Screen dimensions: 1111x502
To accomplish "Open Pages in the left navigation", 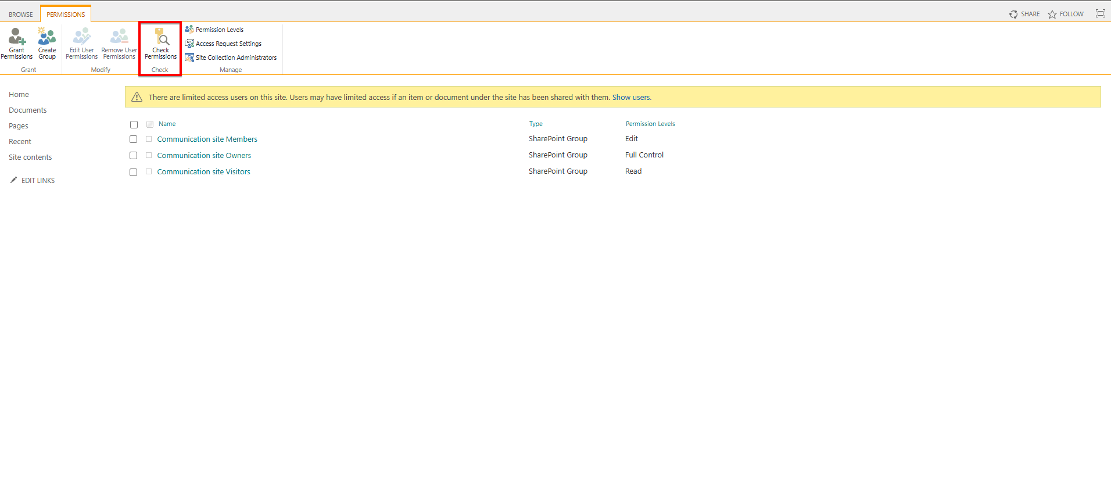I will 19,126.
